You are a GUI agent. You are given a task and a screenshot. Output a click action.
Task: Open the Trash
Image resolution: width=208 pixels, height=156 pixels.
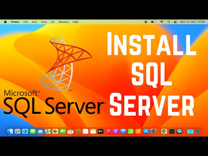click(x=198, y=131)
